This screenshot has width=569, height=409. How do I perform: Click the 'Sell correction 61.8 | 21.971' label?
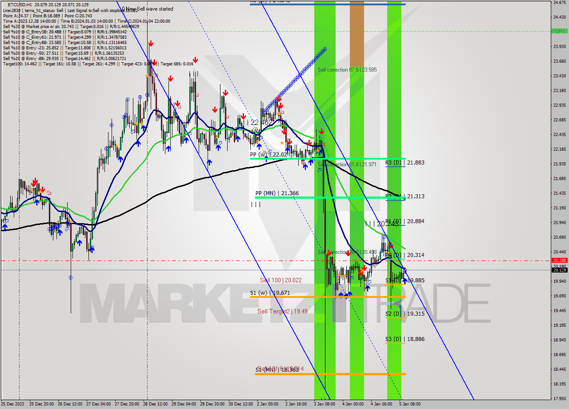347,164
